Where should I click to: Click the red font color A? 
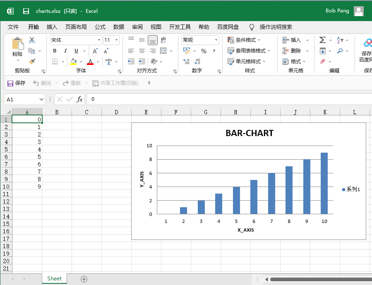pyautogui.click(x=90, y=62)
